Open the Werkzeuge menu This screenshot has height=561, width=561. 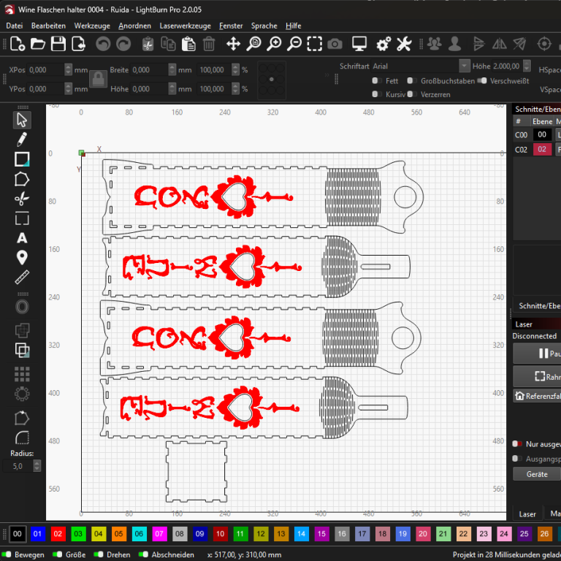pos(92,26)
